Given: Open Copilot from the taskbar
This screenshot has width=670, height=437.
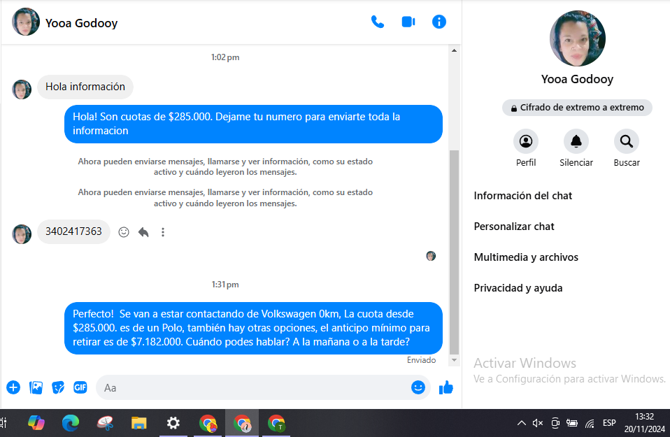Looking at the screenshot, I should (x=36, y=423).
